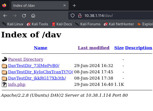153x111 pixels.
Task: Open the DavTestDir_KyIoCbxTcanTt7Q directory link
Action: (x=41, y=72)
